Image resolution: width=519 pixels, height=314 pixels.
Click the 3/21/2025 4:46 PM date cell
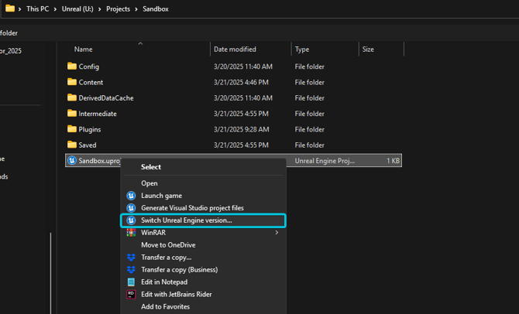(x=241, y=82)
